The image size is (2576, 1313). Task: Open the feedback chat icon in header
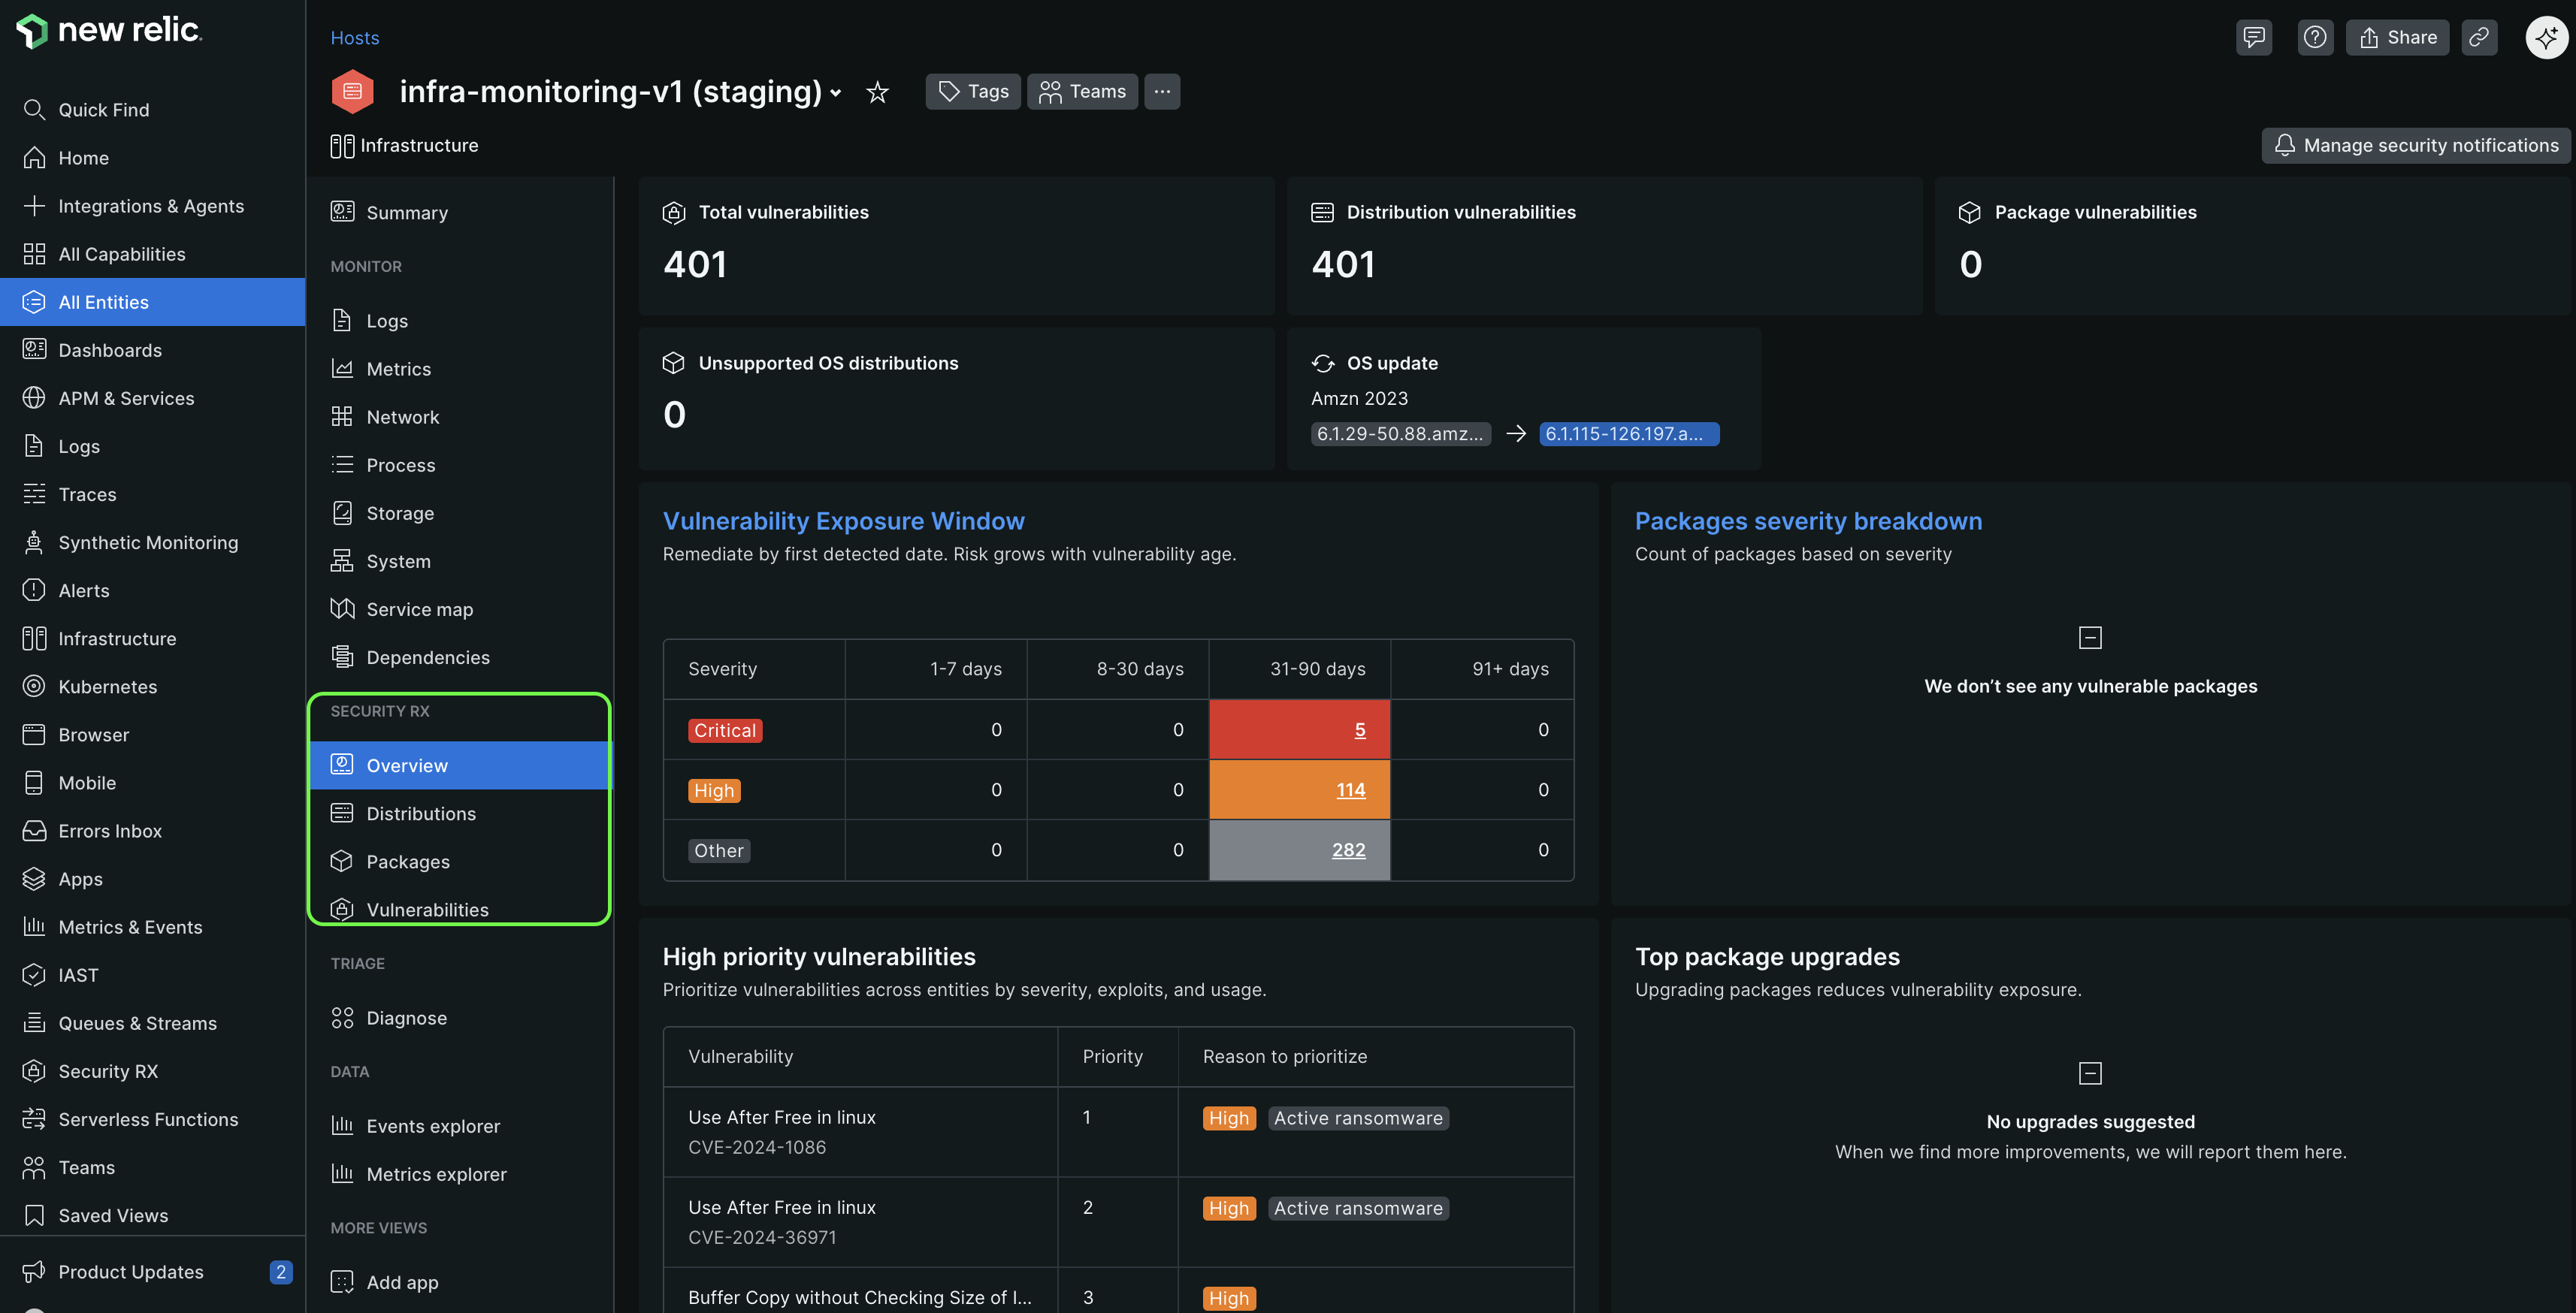2253,37
